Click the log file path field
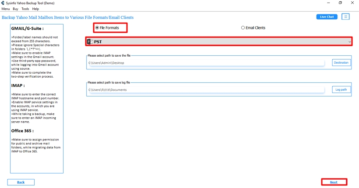359x188 pixels. [206, 90]
